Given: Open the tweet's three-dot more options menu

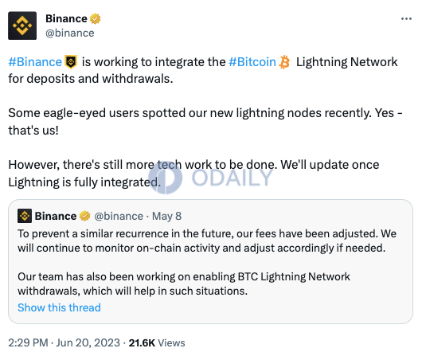Looking at the screenshot, I should (406, 19).
